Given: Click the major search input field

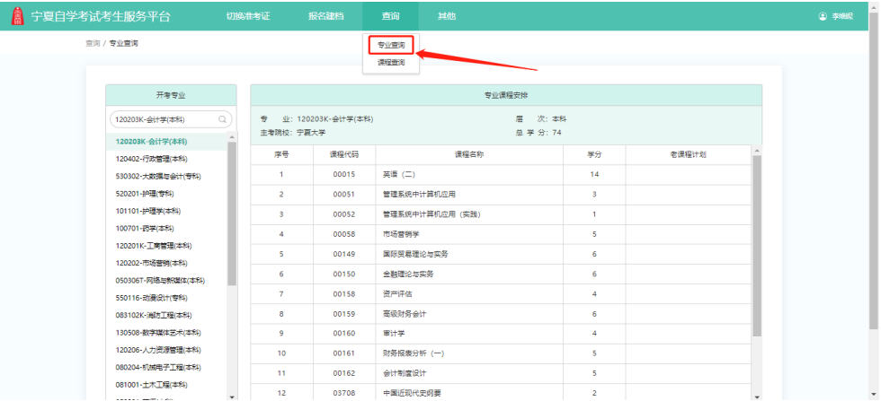Looking at the screenshot, I should (171, 119).
